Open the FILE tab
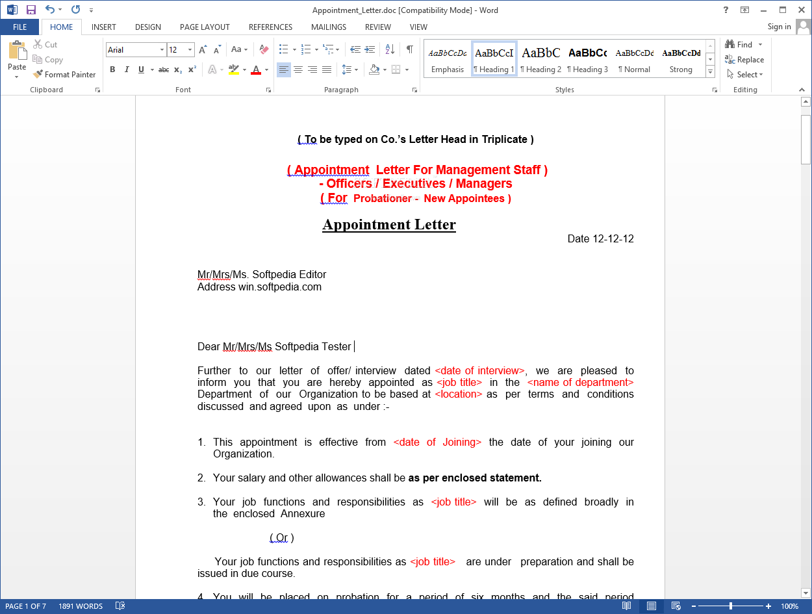The height and width of the screenshot is (614, 812). coord(20,27)
